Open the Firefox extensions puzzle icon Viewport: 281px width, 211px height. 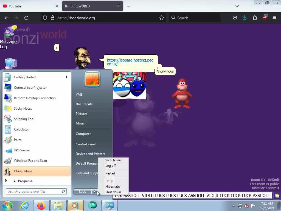[255, 18]
